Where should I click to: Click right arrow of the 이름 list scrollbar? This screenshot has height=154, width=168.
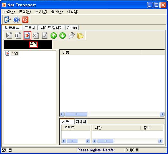162,114
